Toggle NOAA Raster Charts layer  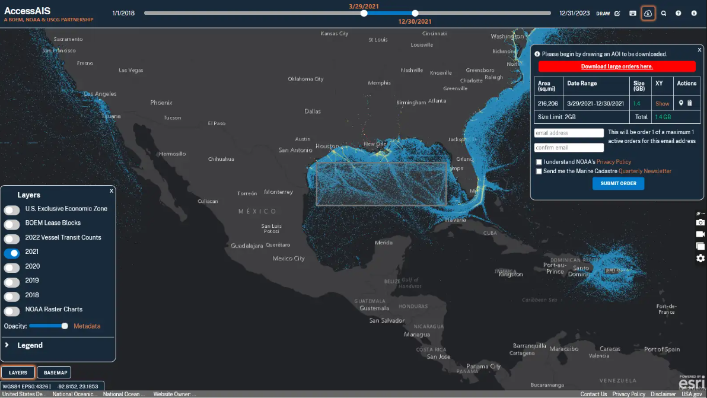12,311
